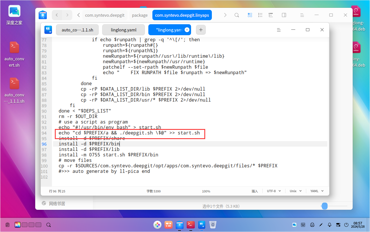Viewport: 370px width, 232px height.
Task: Click the breadcrumb left scroll arrow
Action: click(79, 15)
